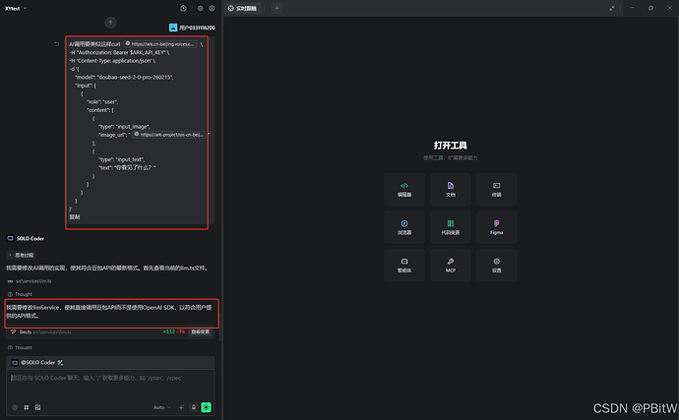Viewport: 679px width, 420px height.
Task: Open the 智能体 agent tool
Action: pyautogui.click(x=404, y=265)
